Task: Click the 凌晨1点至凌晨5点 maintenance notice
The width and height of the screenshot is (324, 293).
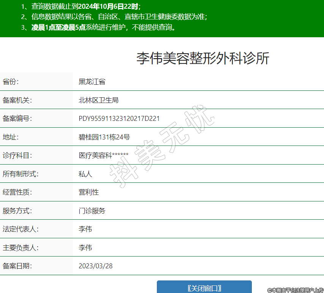Action: (58, 27)
